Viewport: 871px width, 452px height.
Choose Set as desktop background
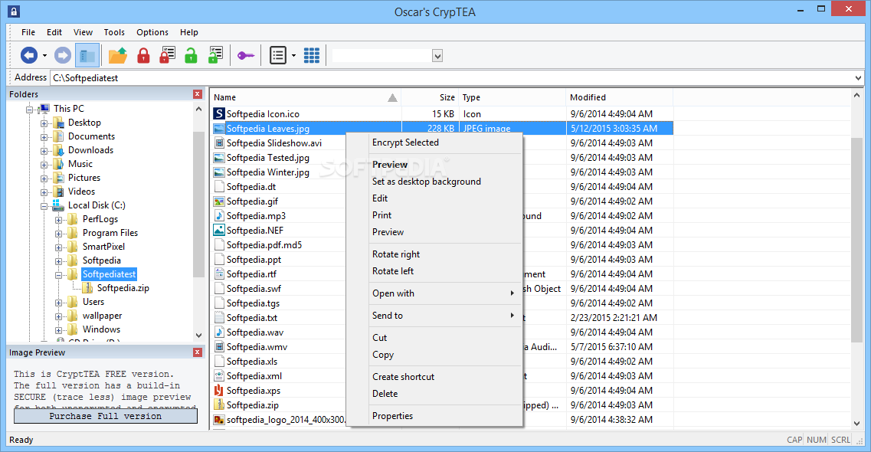(x=434, y=182)
